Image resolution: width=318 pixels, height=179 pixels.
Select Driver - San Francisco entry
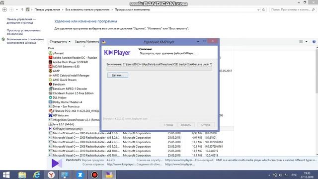pyautogui.click(x=66, y=106)
